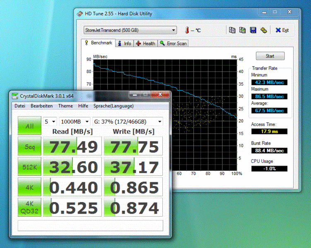Click the Seq read value 77.49
Viewport: 311px width, 248px height.
[72, 146]
